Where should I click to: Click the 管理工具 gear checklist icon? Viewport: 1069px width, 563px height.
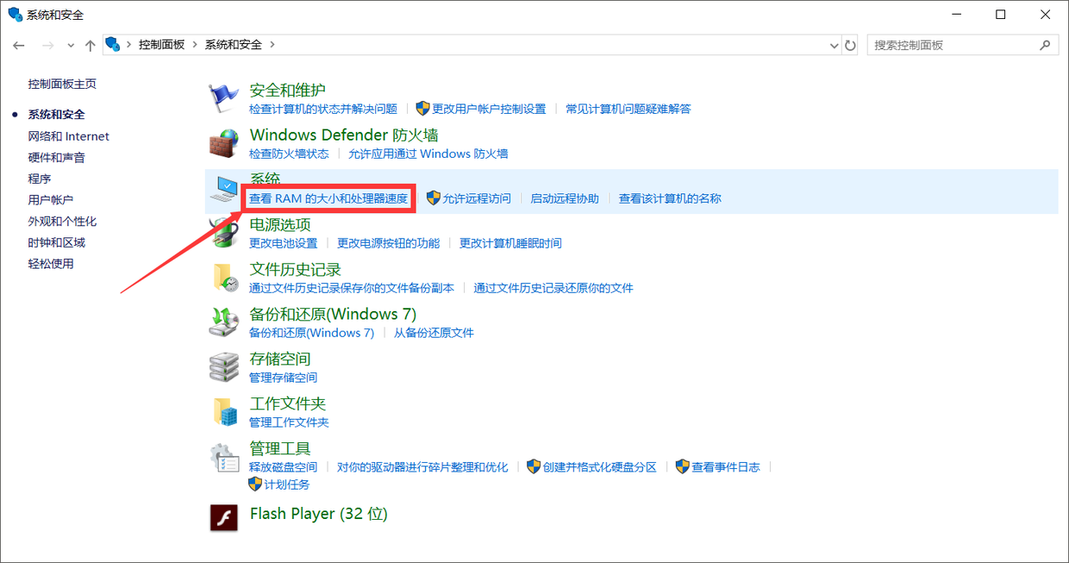coord(224,457)
